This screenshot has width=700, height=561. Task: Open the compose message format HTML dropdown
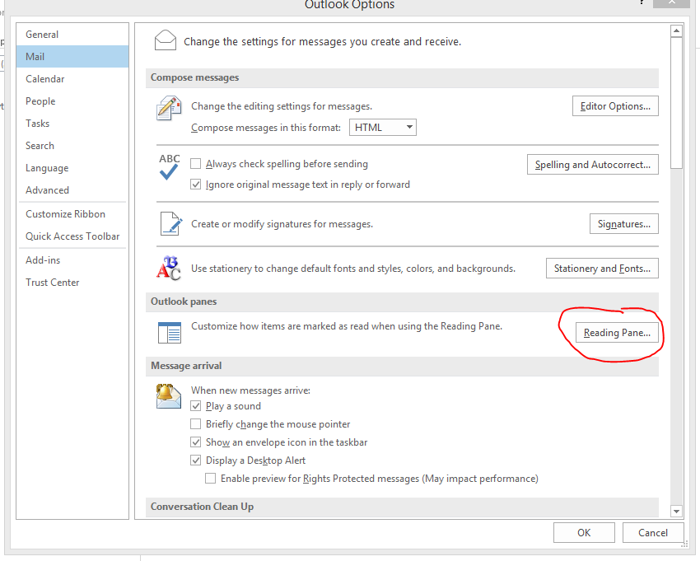coord(383,128)
